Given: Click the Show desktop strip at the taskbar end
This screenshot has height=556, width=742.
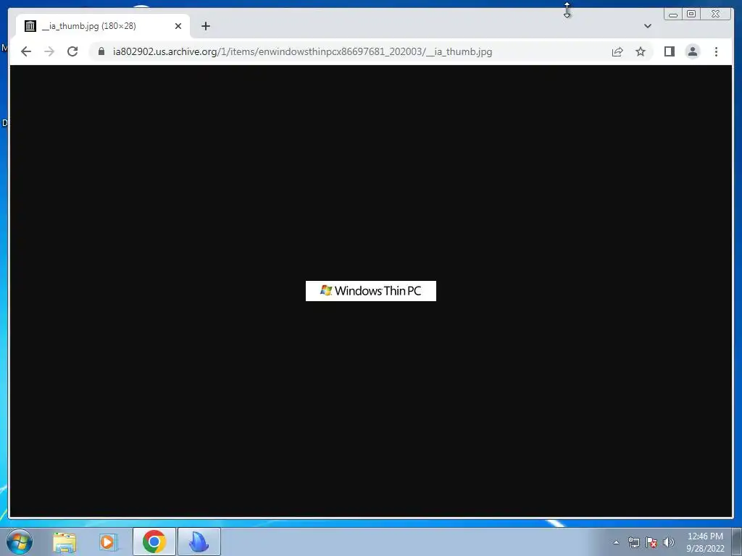Looking at the screenshot, I should (737, 542).
